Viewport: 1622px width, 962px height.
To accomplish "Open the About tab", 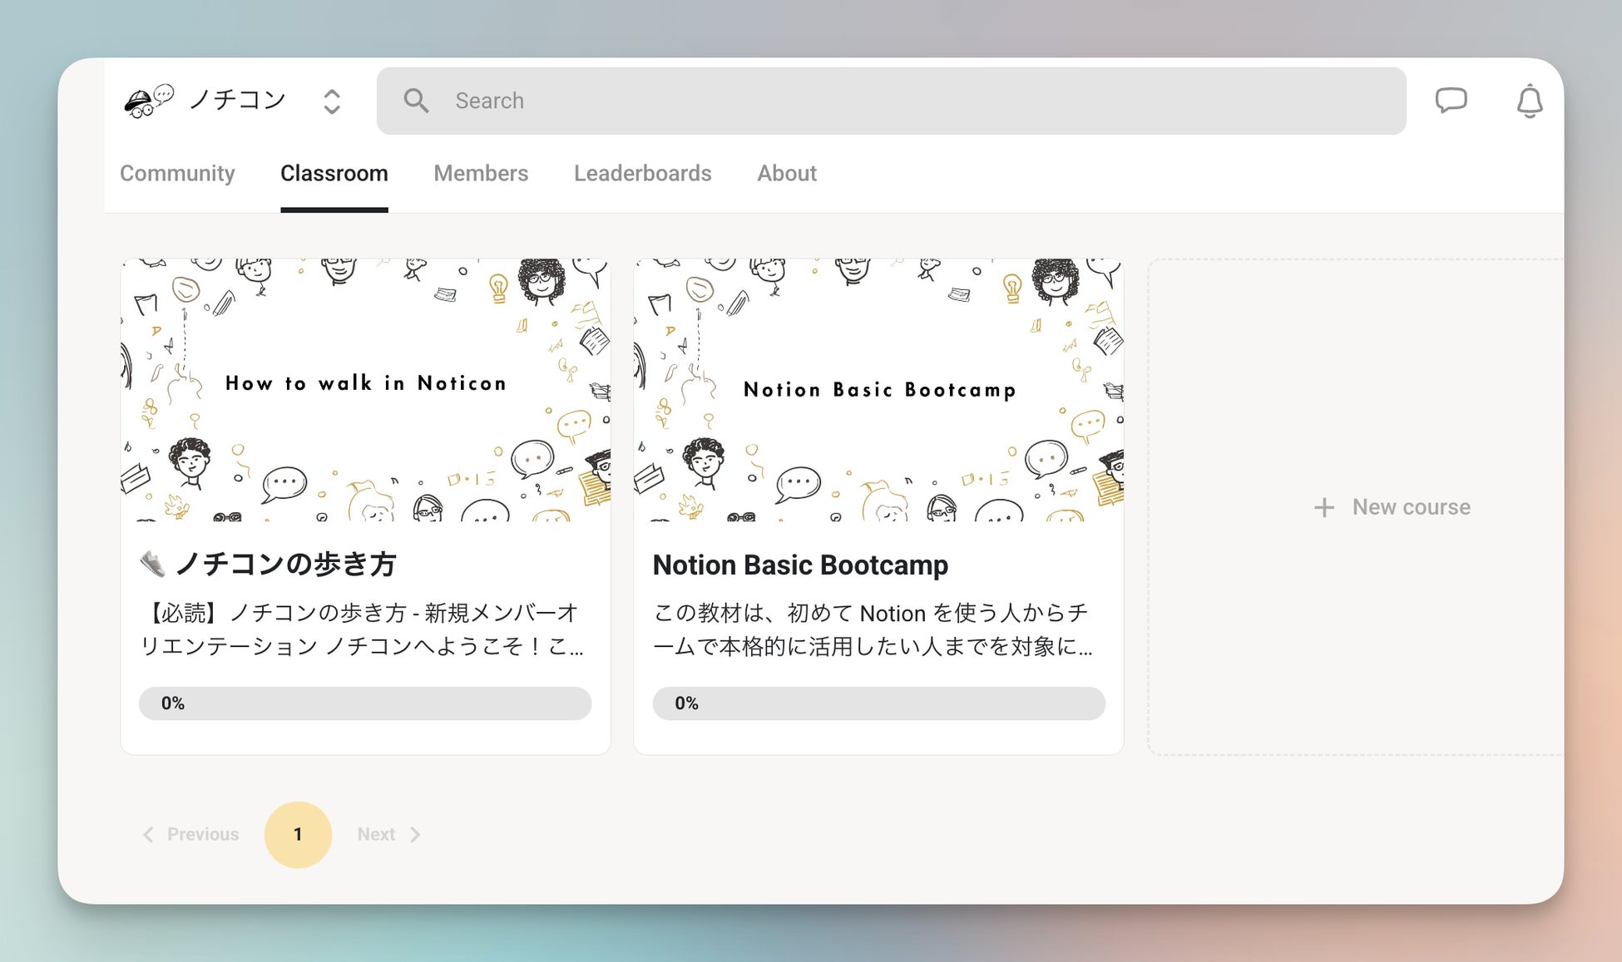I will pyautogui.click(x=787, y=173).
